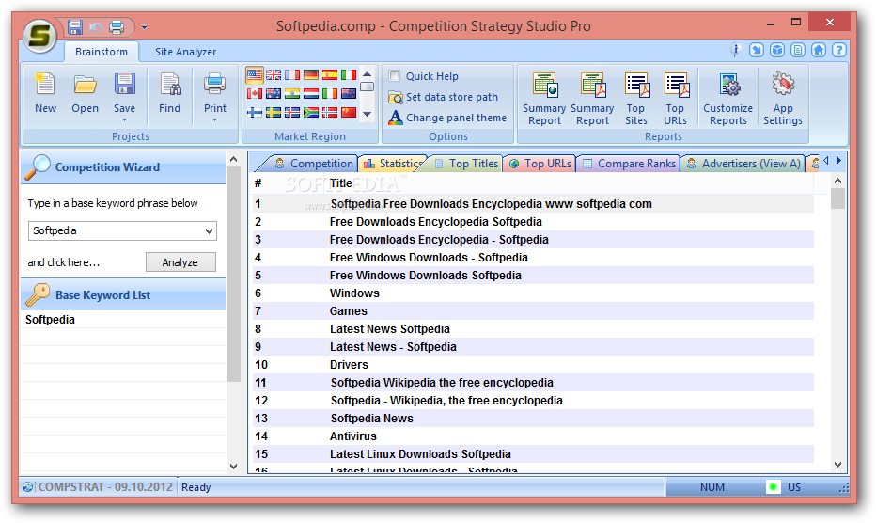Click Change panel theme
This screenshot has width=876, height=523.
[x=447, y=118]
